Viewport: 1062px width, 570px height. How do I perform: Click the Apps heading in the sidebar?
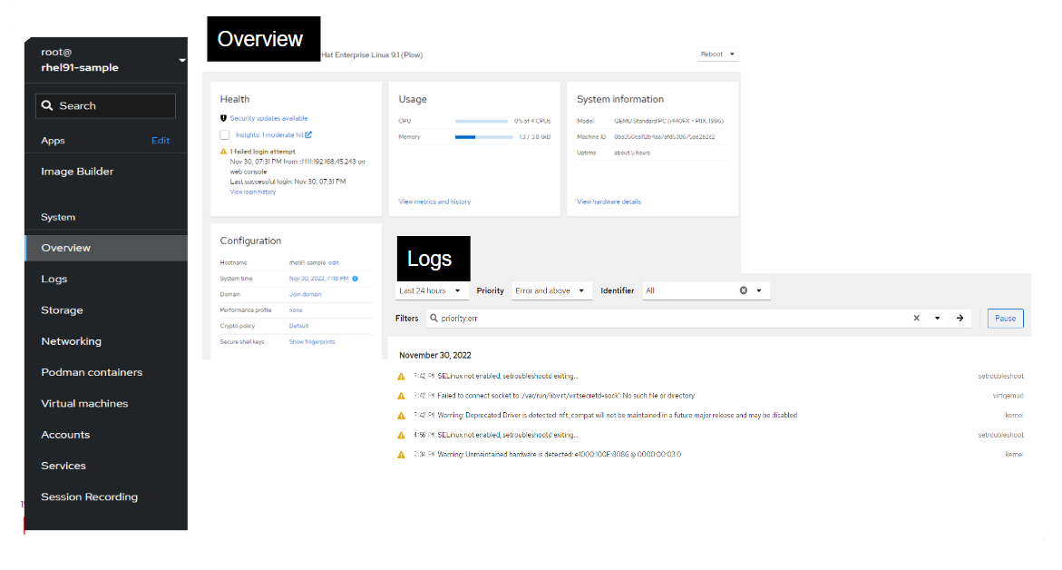click(53, 141)
